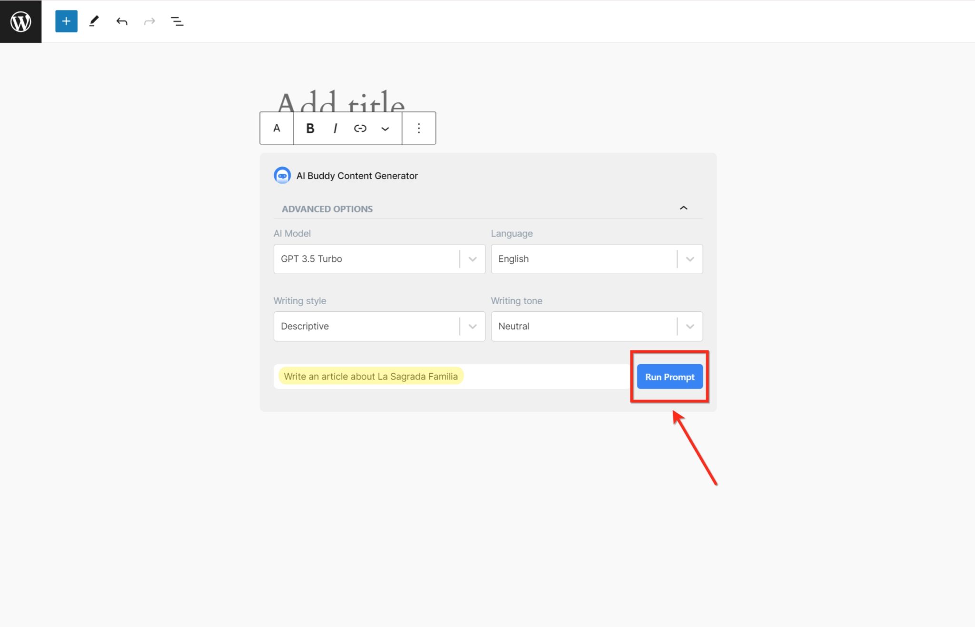
Task: Open the Document Overview list icon
Action: (177, 21)
